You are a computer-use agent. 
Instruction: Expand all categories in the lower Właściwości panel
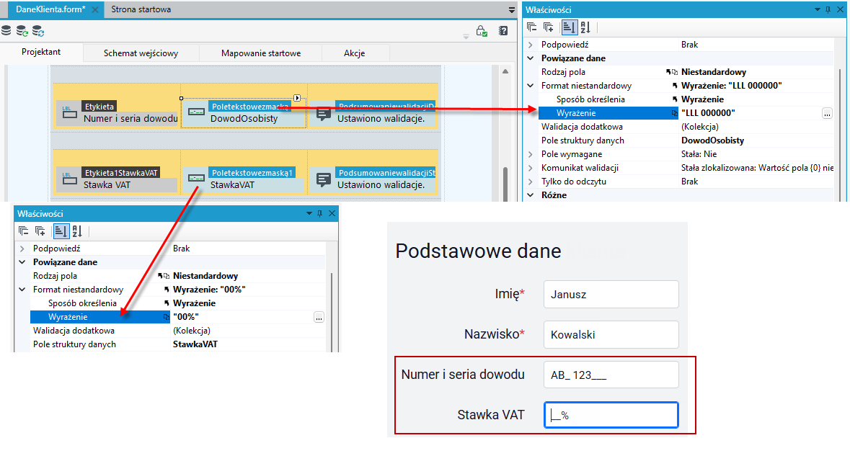[40, 231]
